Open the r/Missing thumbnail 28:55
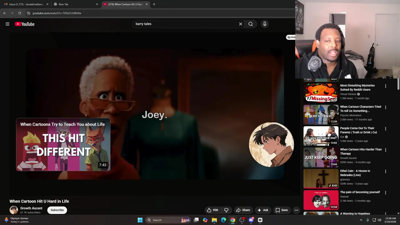400x225 pixels. [x=321, y=93]
